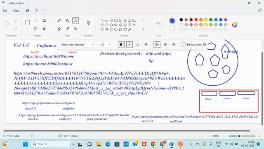The width and height of the screenshot is (264, 149).
Task: Pick the red colour swatch
Action: tap(196, 20)
